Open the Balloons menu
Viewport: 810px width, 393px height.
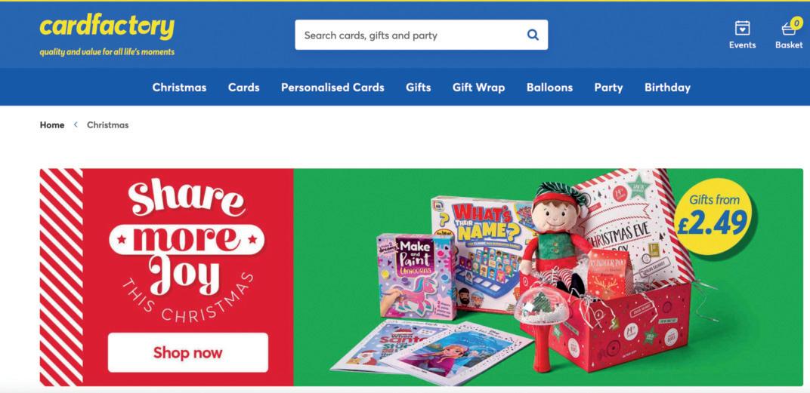point(549,88)
